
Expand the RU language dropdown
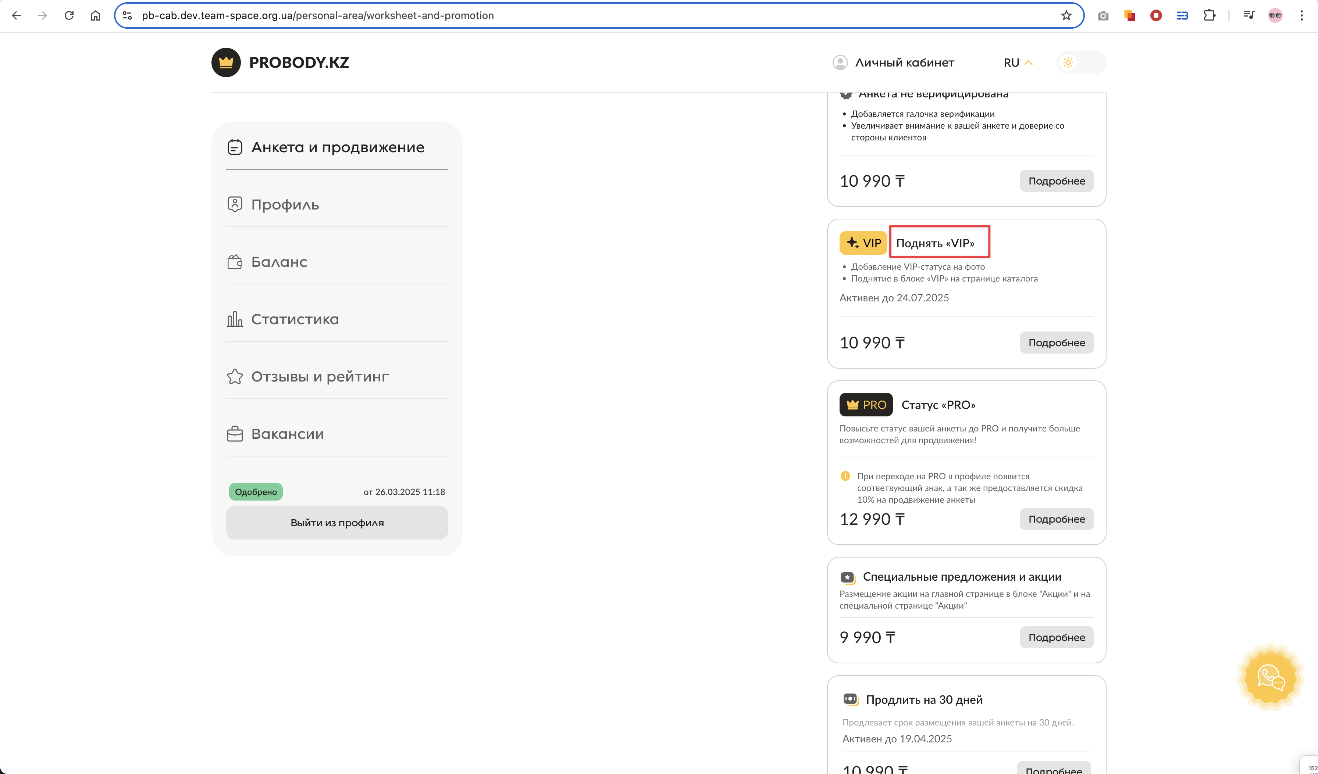click(x=1017, y=63)
